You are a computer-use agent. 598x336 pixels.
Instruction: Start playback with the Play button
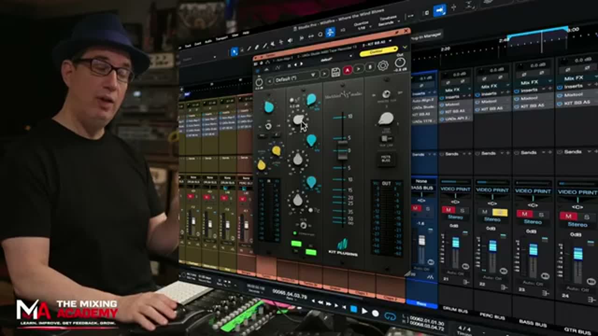[364, 311]
